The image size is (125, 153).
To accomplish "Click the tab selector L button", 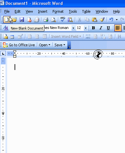I will [x=3, y=54].
